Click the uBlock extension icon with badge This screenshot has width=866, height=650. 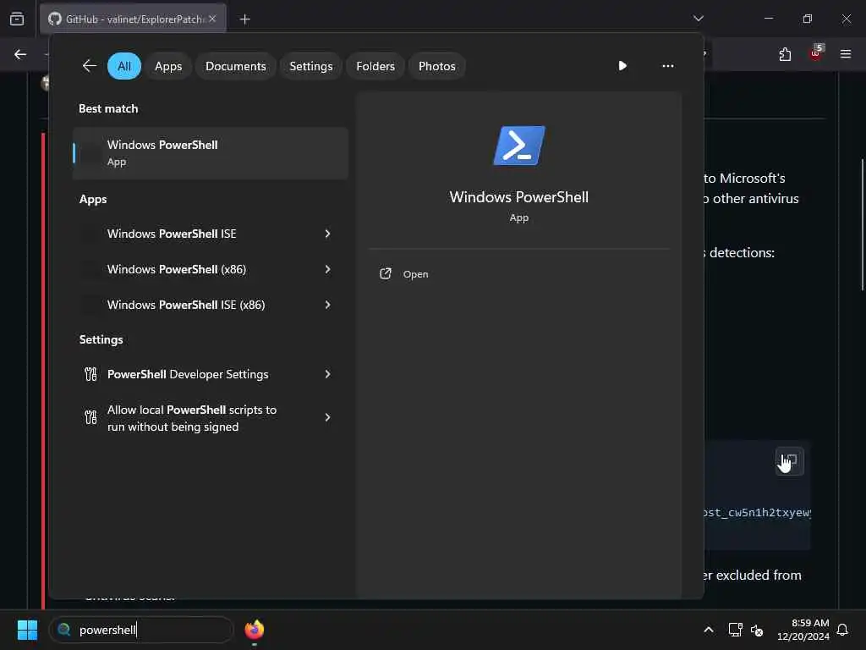816,53
